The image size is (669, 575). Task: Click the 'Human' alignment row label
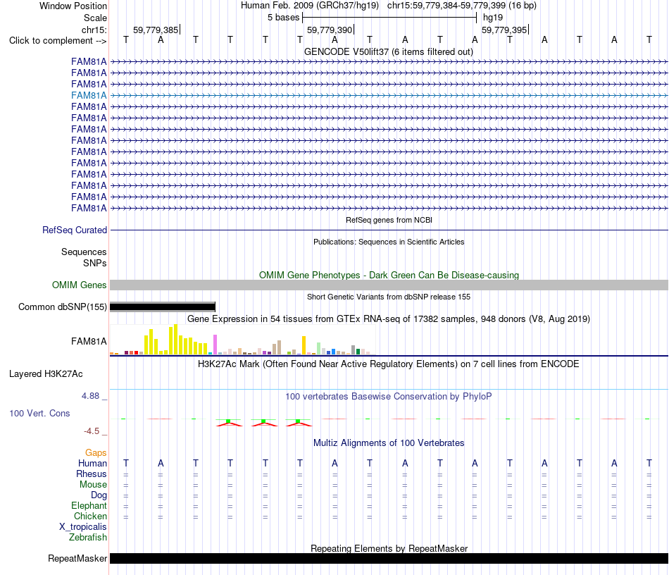tap(92, 463)
